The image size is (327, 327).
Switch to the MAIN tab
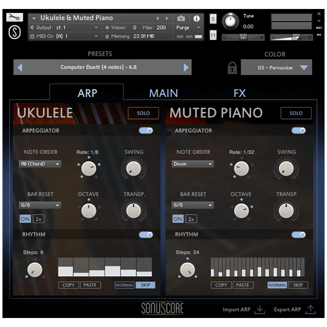point(163,93)
